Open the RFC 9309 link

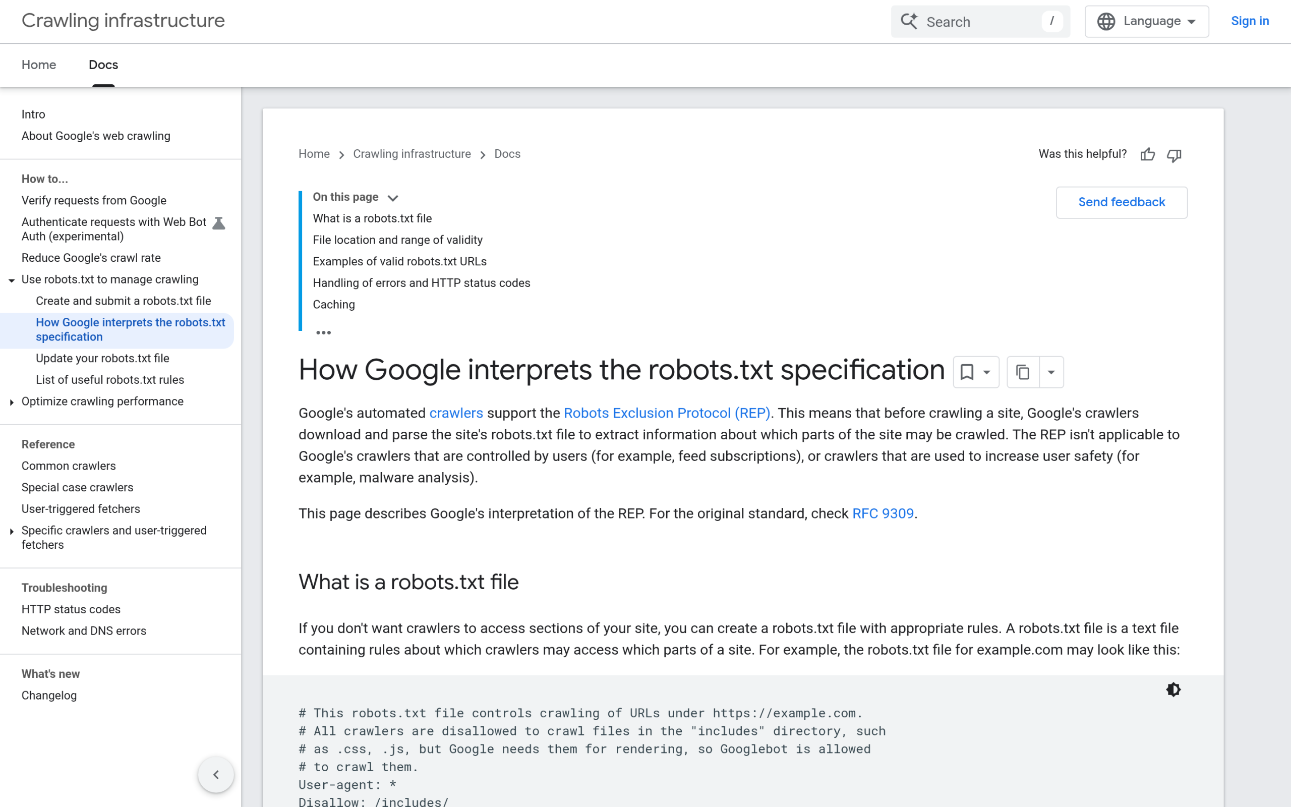pos(883,513)
